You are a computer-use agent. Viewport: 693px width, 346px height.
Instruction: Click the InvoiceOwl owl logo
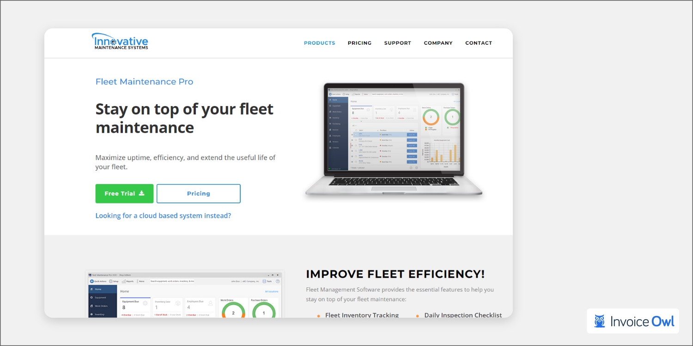[x=600, y=321]
